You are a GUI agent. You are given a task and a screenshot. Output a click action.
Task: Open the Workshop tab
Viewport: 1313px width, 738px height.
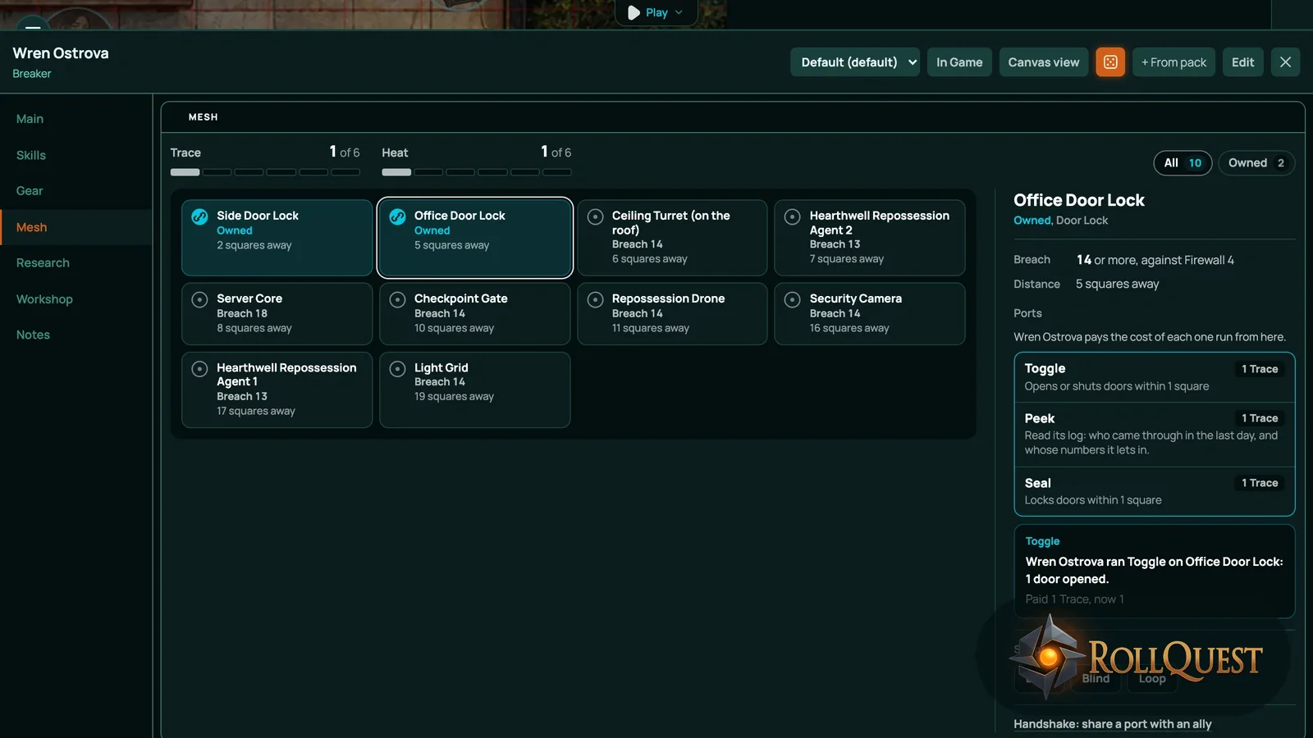(75, 299)
